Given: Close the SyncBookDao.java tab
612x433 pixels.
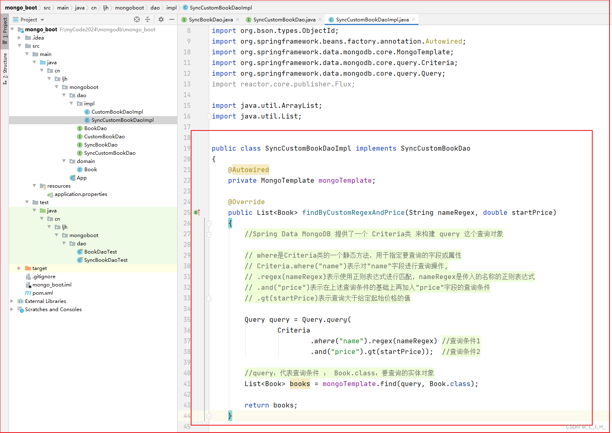Looking at the screenshot, I should click(x=238, y=19).
